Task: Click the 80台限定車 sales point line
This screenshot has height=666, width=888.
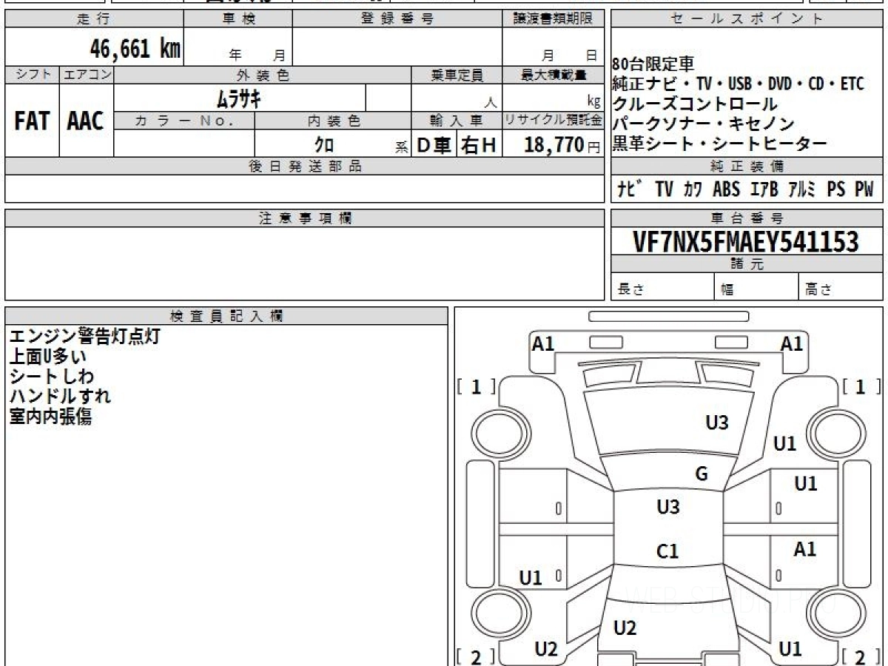Action: [x=654, y=64]
